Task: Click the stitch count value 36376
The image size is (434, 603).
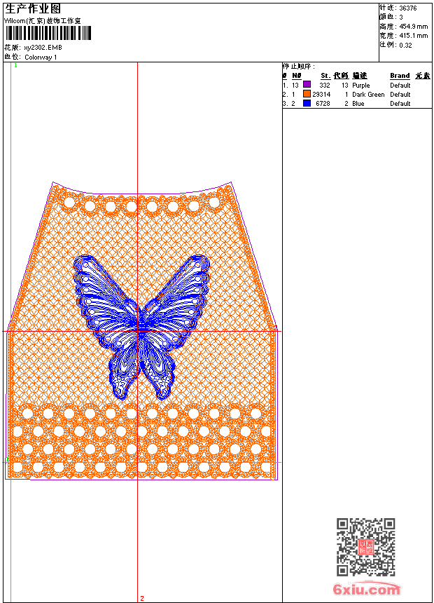Action: 408,8
